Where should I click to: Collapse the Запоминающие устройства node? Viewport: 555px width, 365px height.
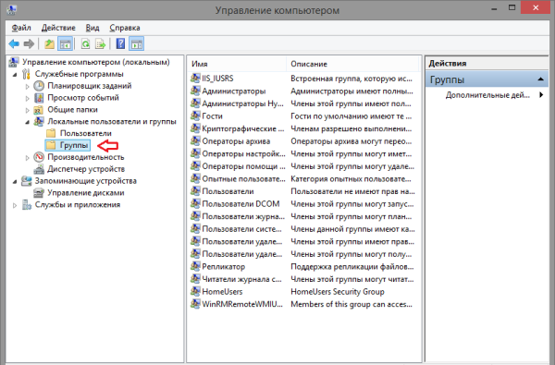[x=15, y=181]
